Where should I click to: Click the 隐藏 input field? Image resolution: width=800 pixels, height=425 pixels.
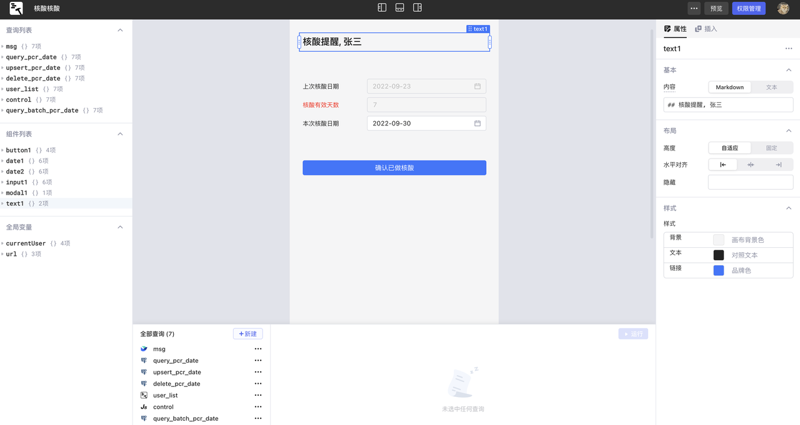[751, 182]
